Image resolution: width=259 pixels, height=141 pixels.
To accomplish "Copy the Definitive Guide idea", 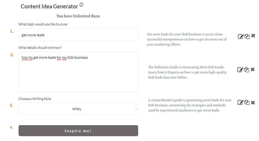I will (x=246, y=70).
